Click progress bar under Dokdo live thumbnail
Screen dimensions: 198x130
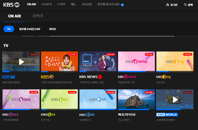click(x=136, y=109)
